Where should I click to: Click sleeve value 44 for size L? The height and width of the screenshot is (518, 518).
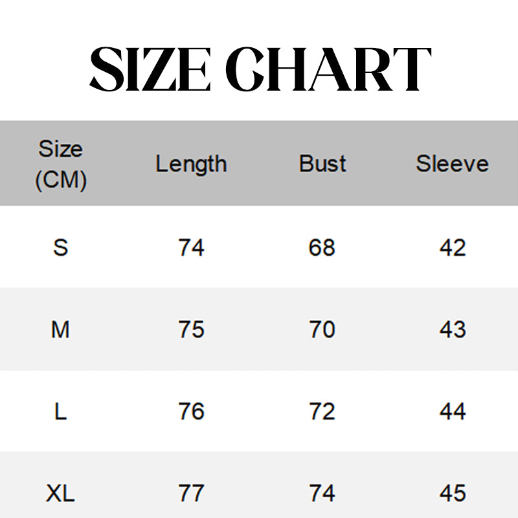click(452, 411)
